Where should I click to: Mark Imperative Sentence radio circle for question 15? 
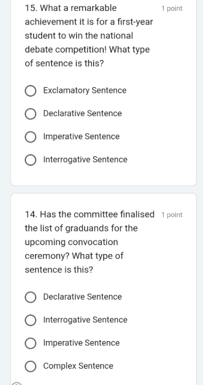31,137
